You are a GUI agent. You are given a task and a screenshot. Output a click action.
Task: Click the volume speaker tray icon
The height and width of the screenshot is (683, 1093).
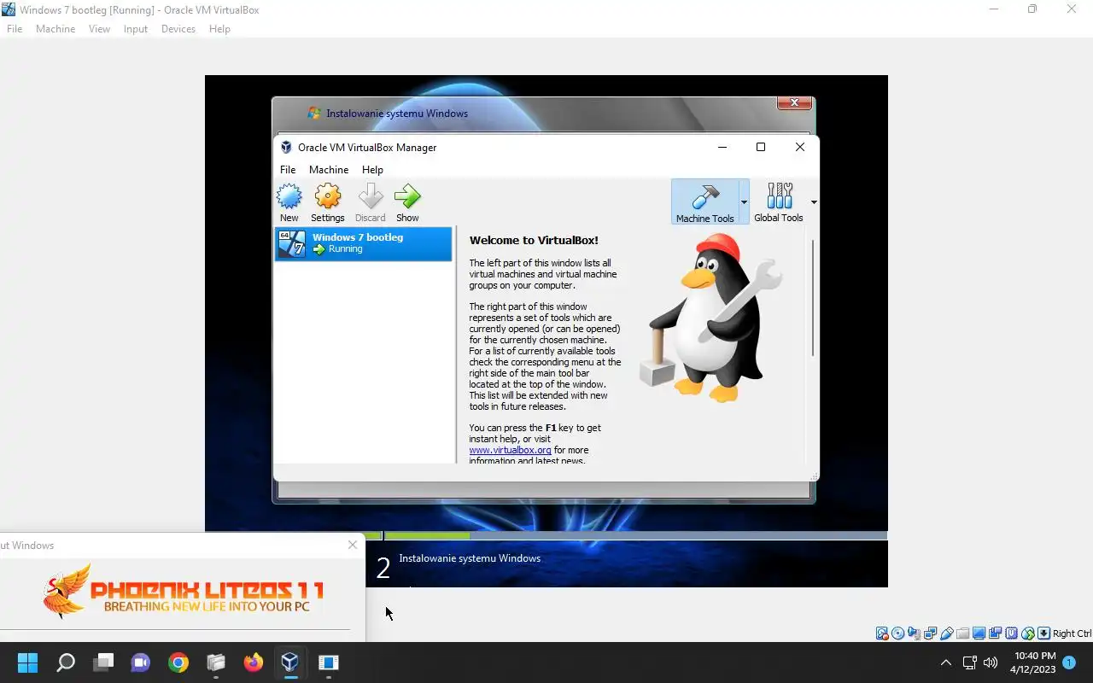click(991, 663)
